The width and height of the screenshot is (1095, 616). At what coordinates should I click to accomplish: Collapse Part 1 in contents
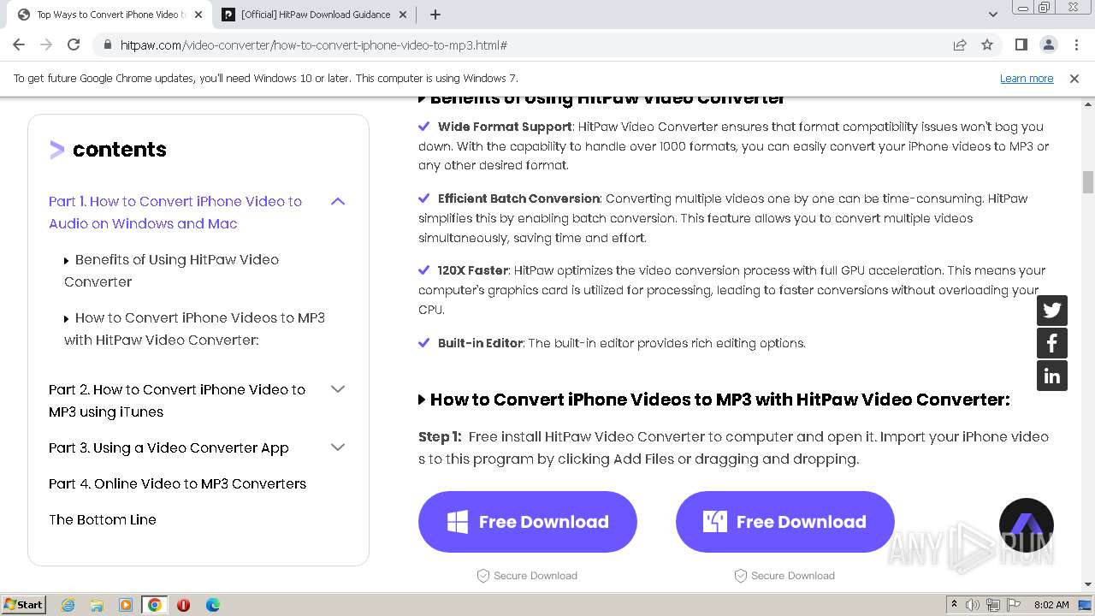pyautogui.click(x=338, y=202)
